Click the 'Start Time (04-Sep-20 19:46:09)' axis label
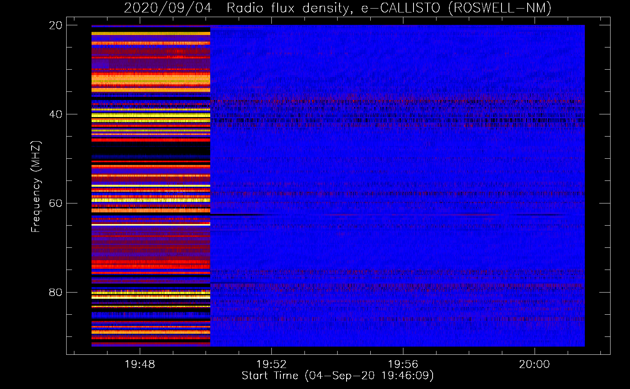The height and width of the screenshot is (389, 630). pos(338,376)
